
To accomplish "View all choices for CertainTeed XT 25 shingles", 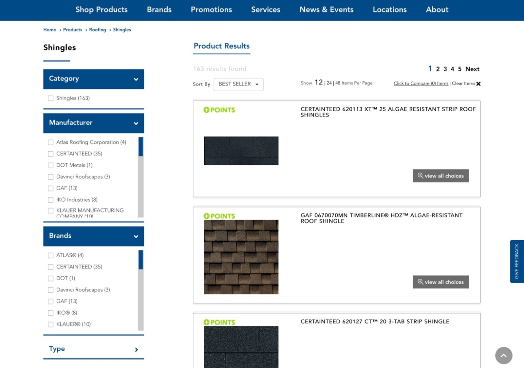I will point(440,176).
